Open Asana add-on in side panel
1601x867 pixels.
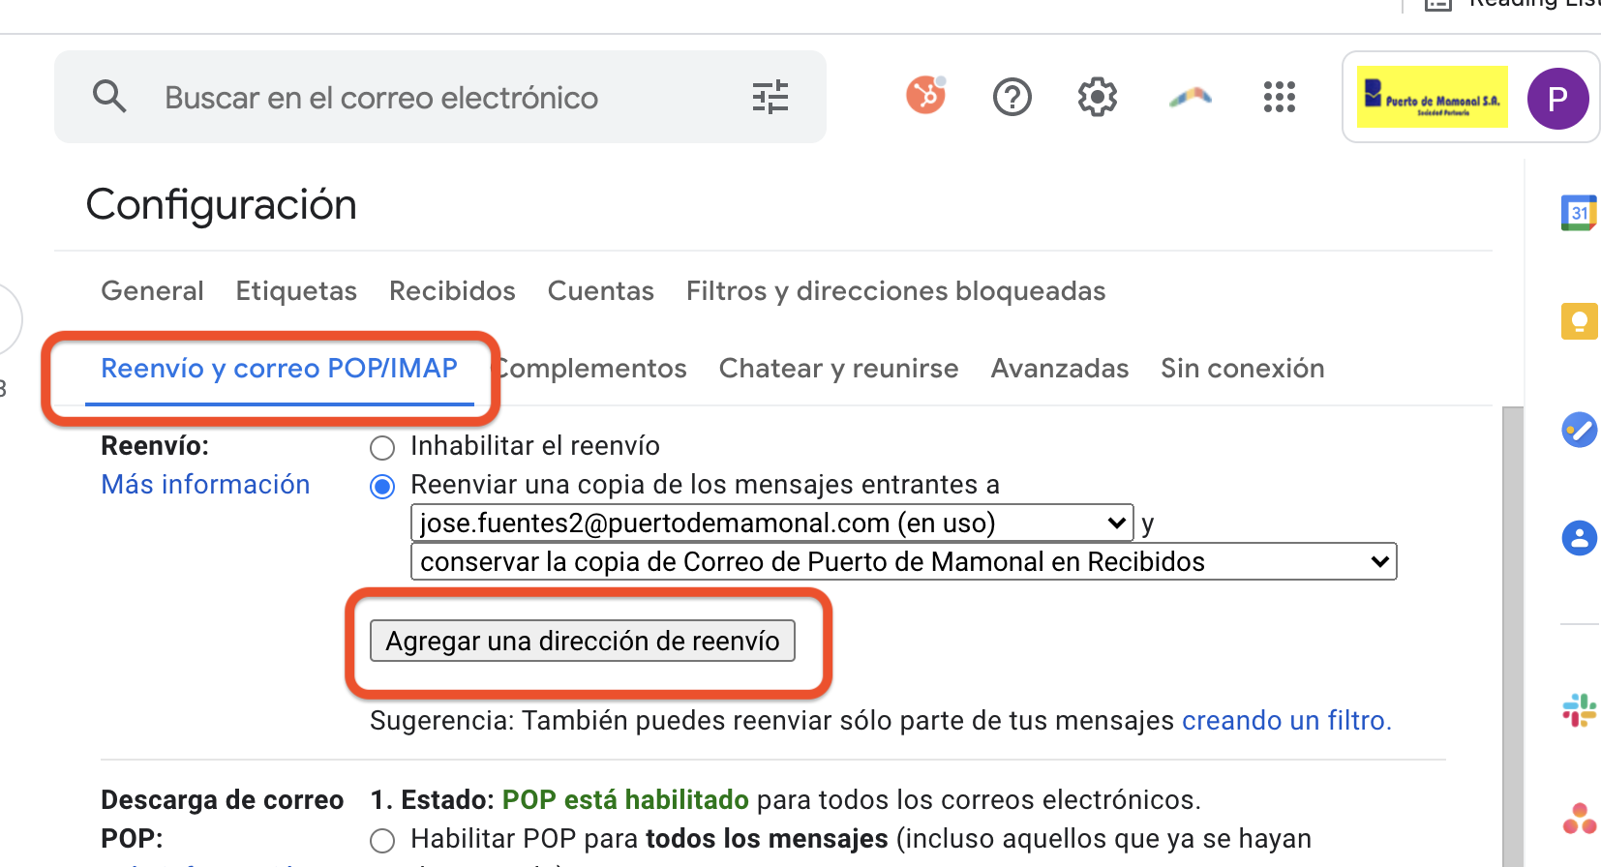[1579, 819]
